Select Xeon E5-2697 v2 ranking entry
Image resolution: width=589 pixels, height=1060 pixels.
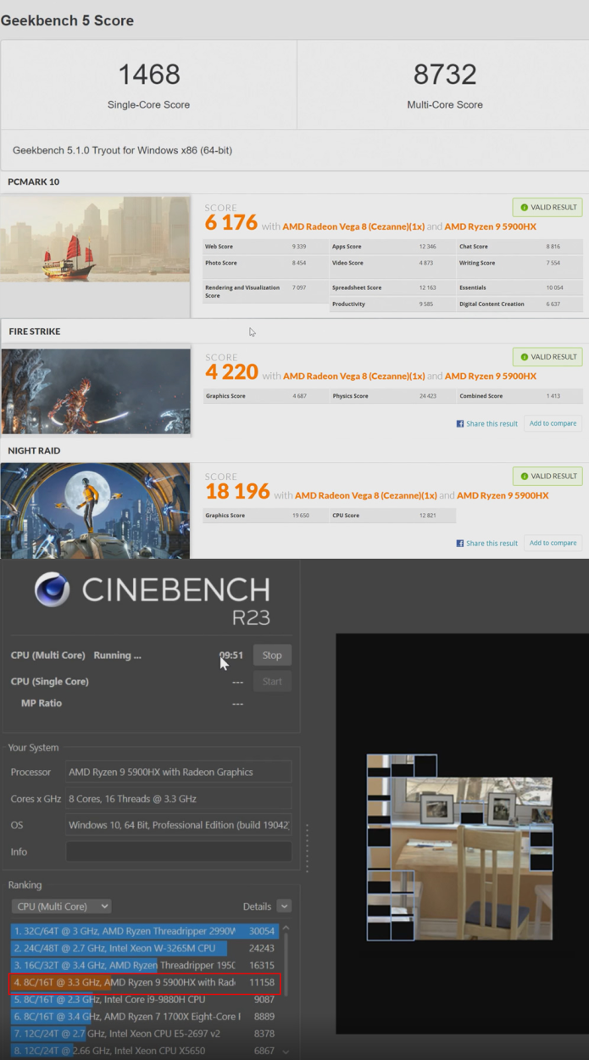tap(146, 1034)
